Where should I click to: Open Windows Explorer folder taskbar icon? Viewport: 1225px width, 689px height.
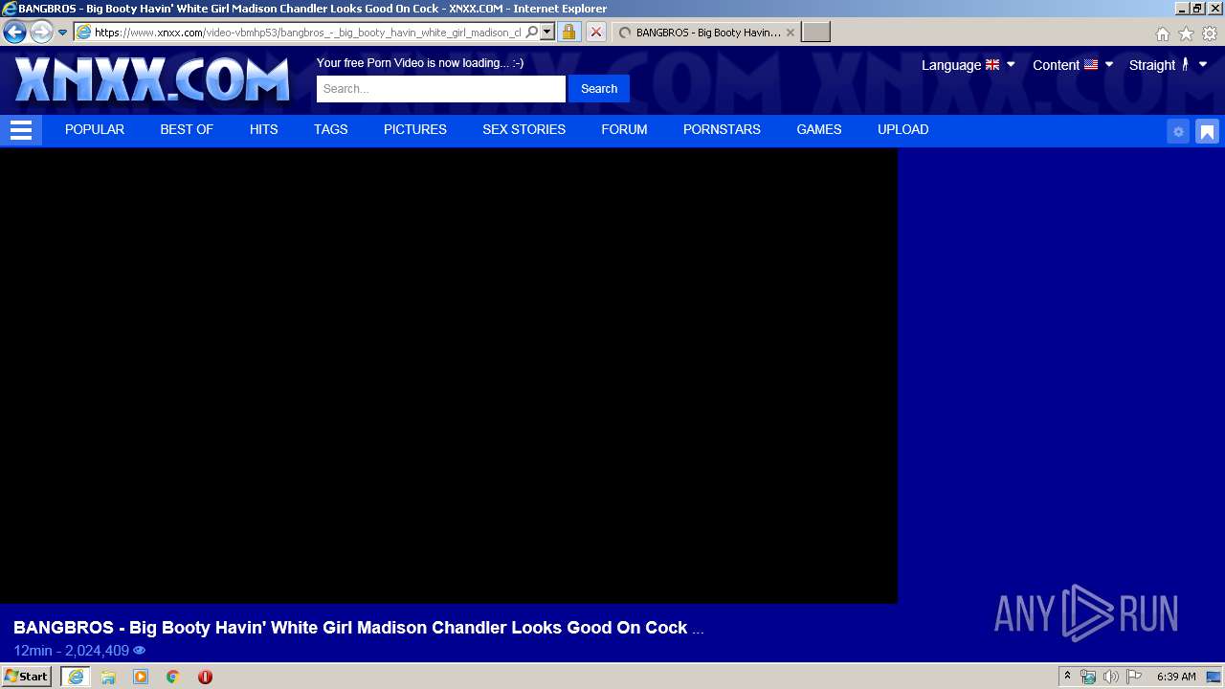coord(108,677)
